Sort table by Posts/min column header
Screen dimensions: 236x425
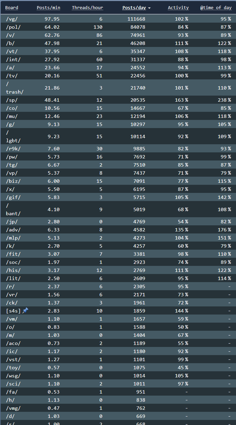48,7
